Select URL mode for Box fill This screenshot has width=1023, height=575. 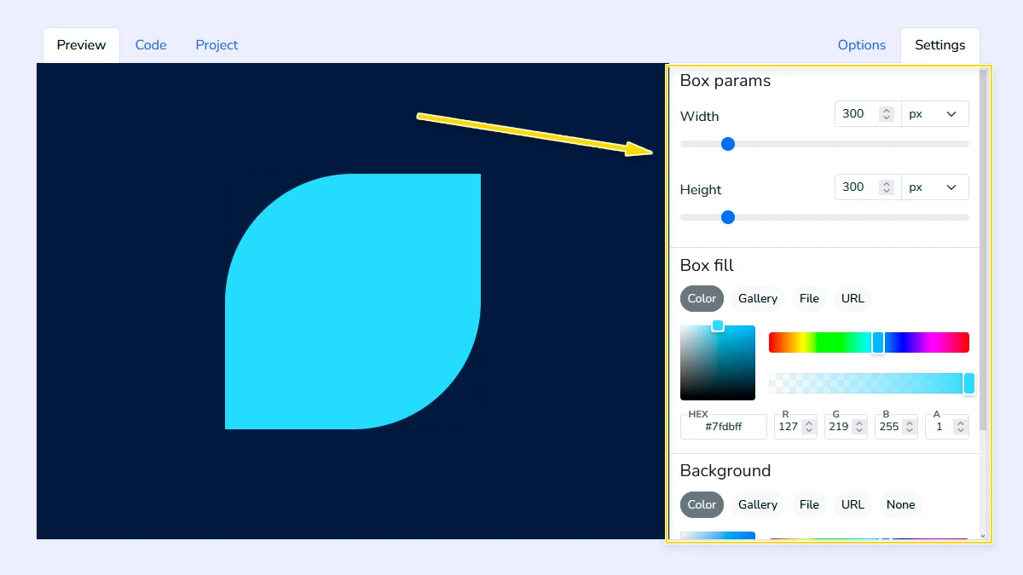pos(852,298)
